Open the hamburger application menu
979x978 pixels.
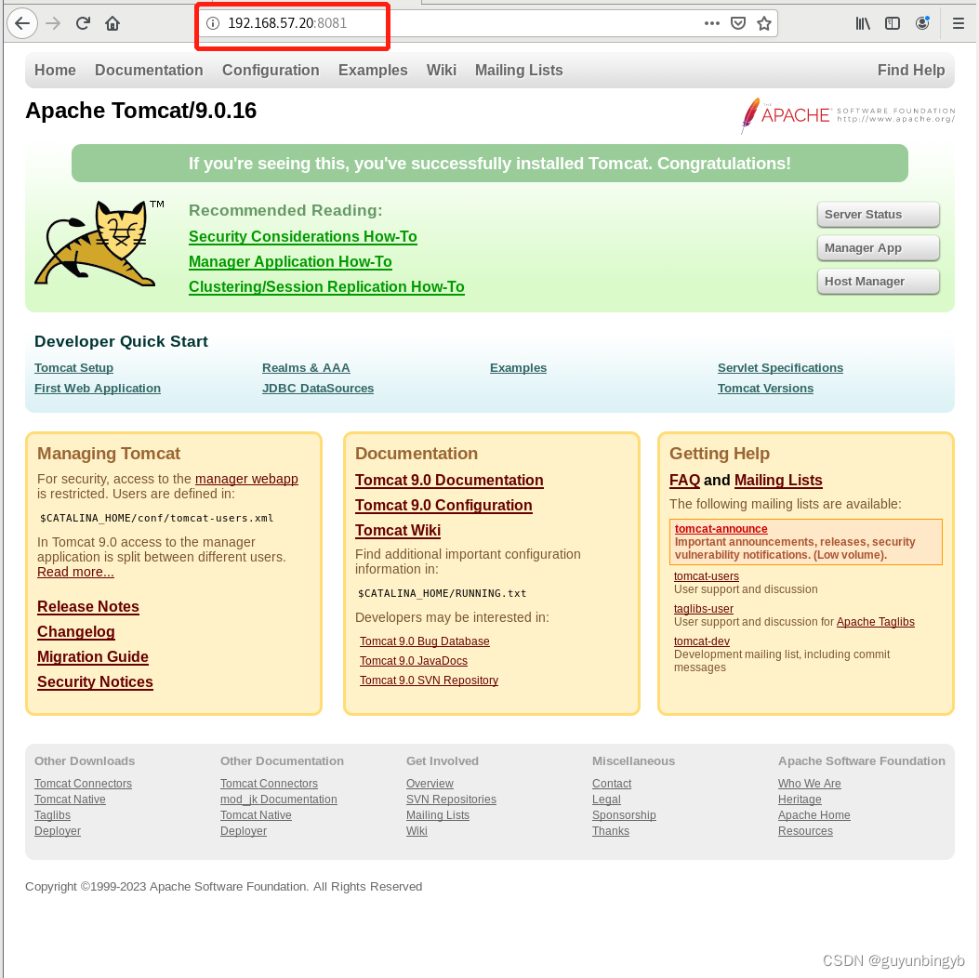[x=959, y=24]
